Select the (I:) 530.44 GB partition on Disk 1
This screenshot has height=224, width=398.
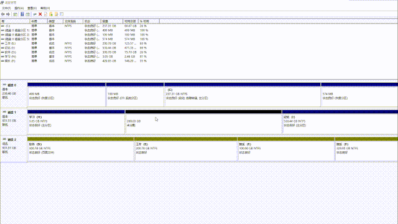click(x=340, y=122)
